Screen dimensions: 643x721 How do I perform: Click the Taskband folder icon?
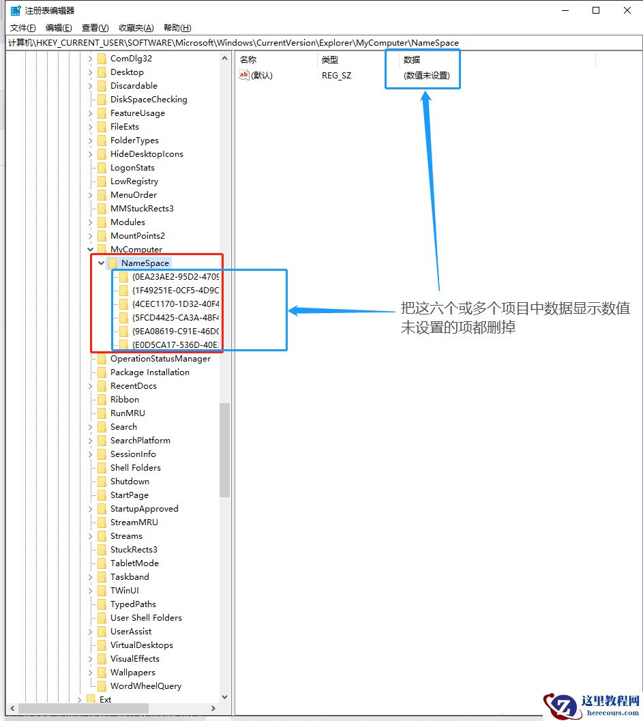104,576
